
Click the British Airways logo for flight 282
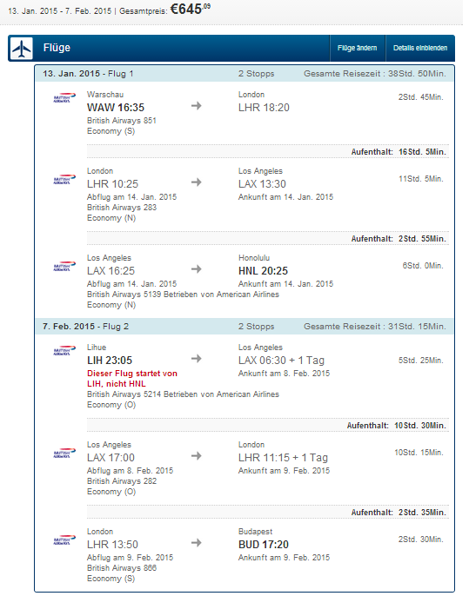(64, 454)
